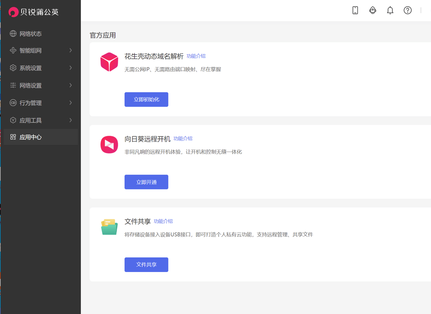Click the 贝锐蒲公英 brand name text
The image size is (431, 314).
(39, 12)
